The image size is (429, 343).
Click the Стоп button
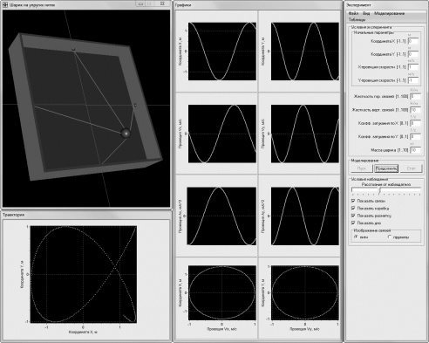point(411,168)
